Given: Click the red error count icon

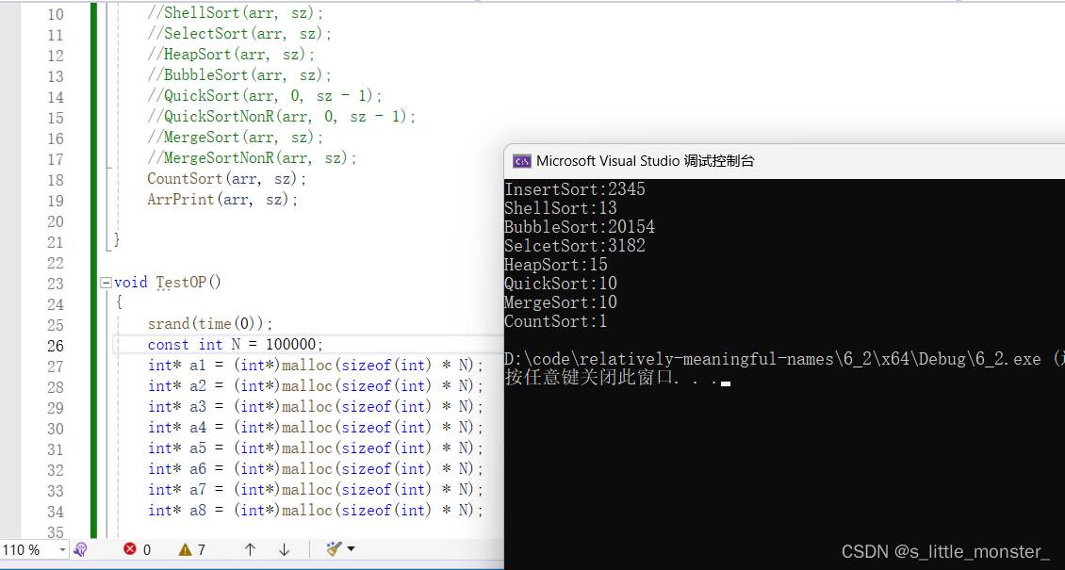Looking at the screenshot, I should (130, 549).
